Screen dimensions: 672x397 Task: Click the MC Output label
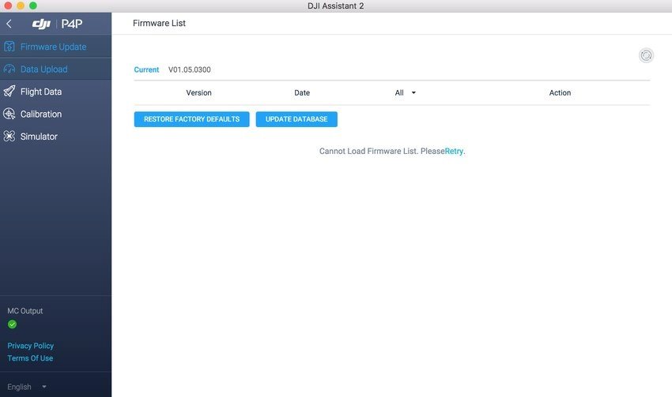coord(25,311)
